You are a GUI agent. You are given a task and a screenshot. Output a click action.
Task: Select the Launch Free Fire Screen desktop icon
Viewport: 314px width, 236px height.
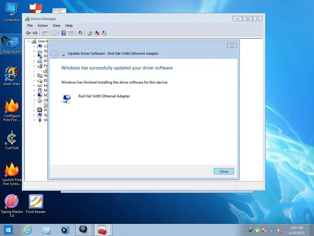click(x=12, y=174)
